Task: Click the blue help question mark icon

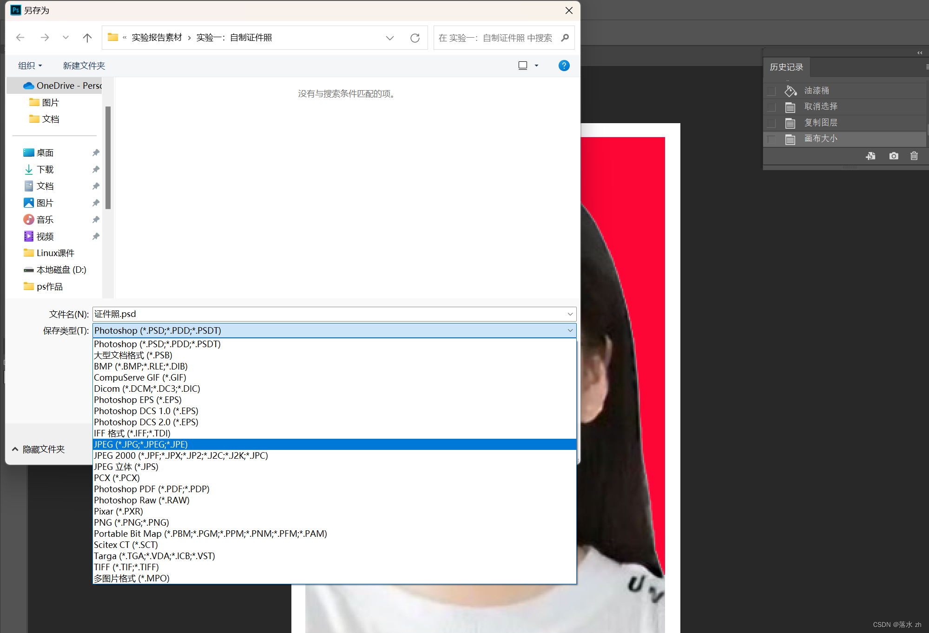Action: click(x=564, y=66)
